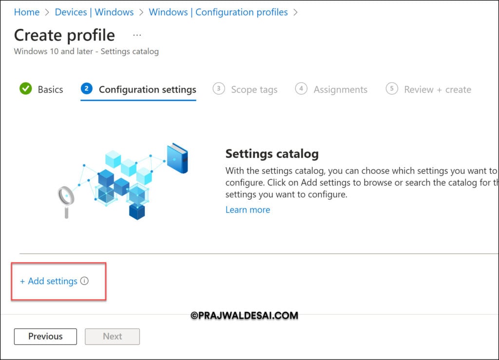Open the ellipsis menu beside Create profile

click(x=137, y=35)
